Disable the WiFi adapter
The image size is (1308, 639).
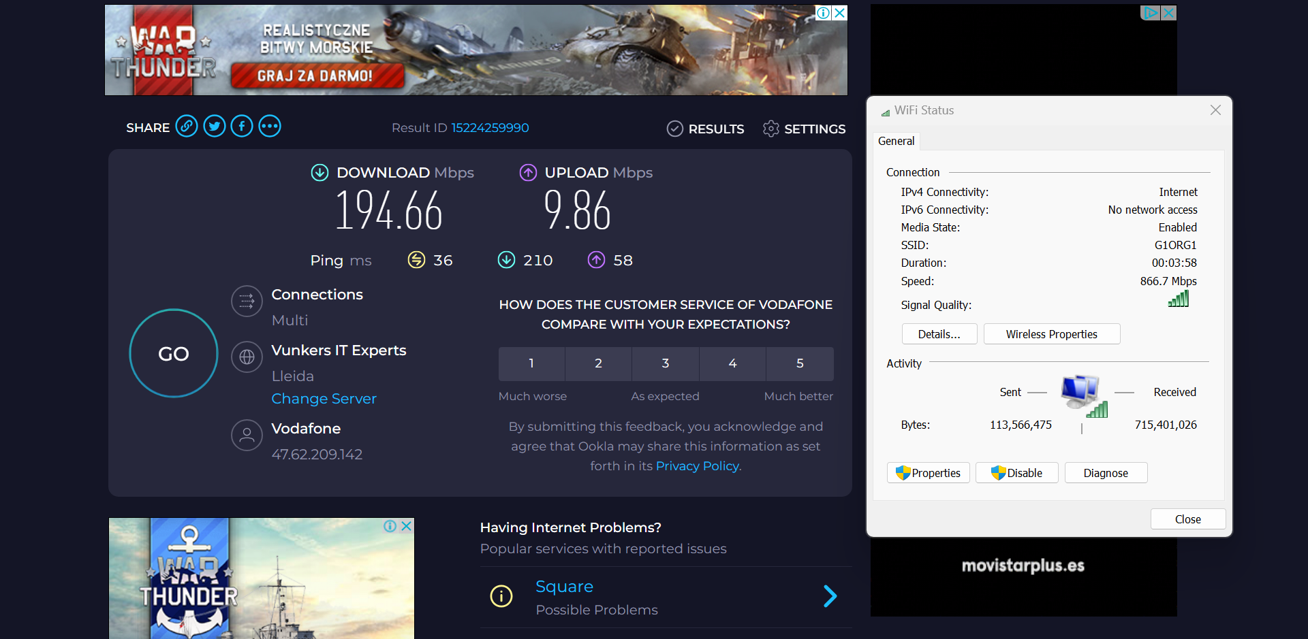click(x=1016, y=473)
